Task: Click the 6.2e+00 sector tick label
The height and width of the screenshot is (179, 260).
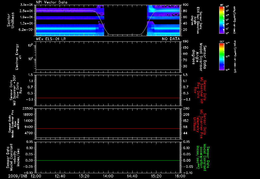Action: [26, 30]
